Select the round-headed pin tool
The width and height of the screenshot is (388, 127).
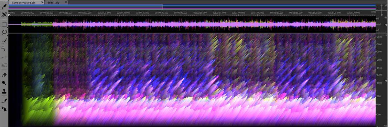tap(4, 83)
